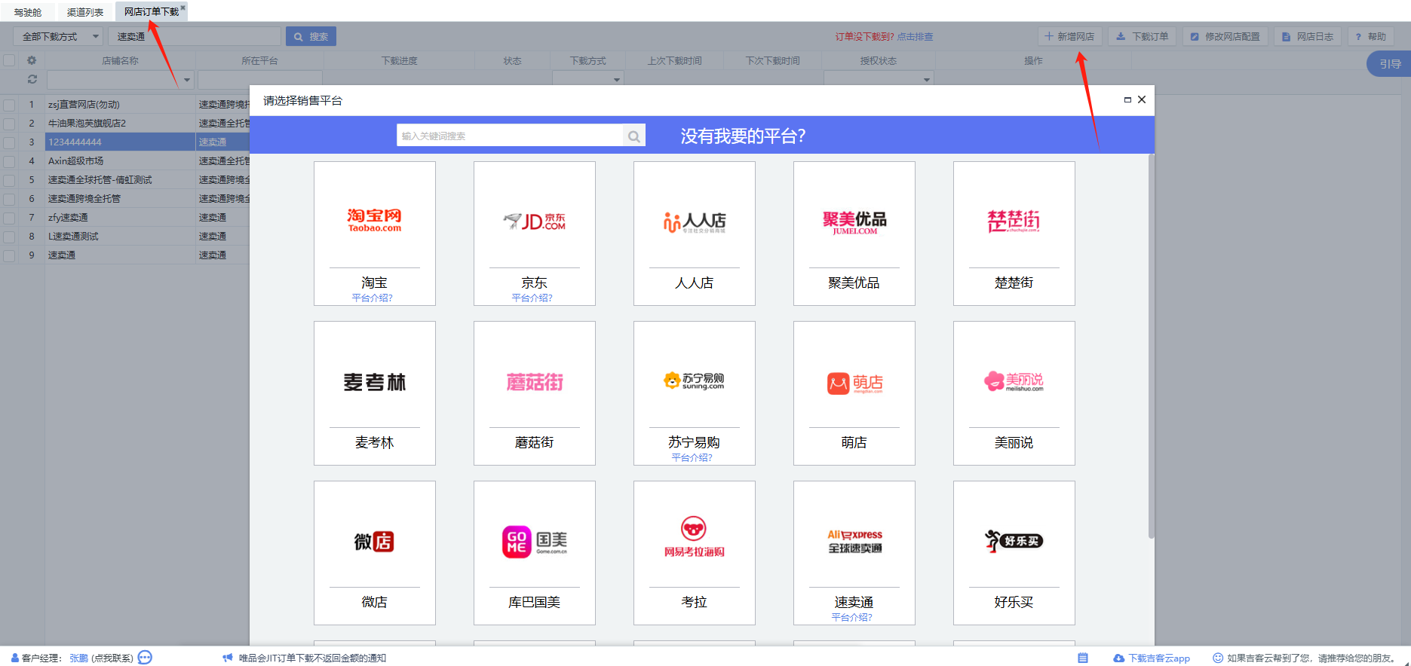This screenshot has height=666, width=1411.
Task: Choose the 聚美优品 Jumei logo
Action: click(x=854, y=222)
